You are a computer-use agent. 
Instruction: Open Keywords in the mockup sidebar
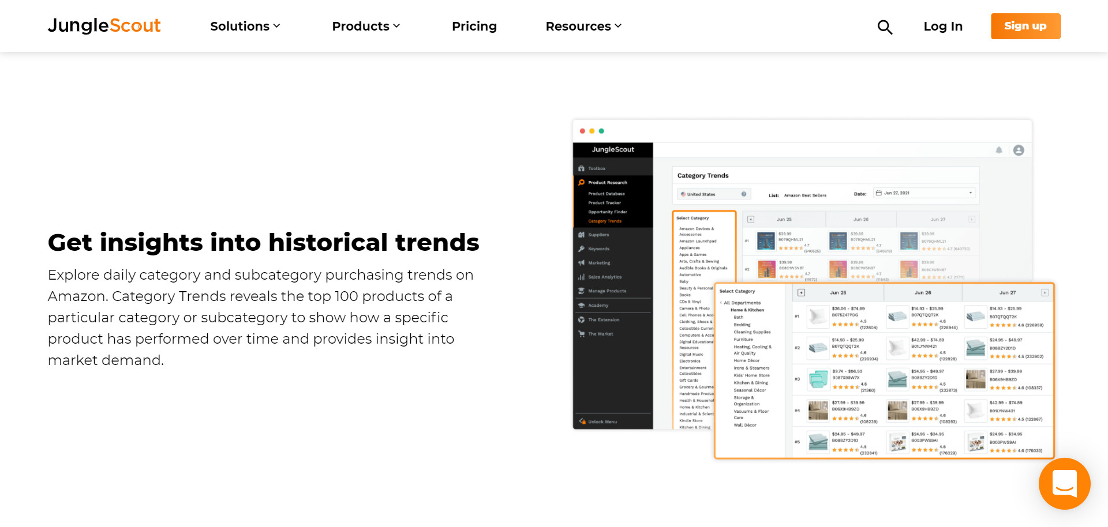tap(598, 249)
